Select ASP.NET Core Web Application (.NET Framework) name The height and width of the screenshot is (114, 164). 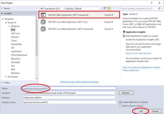[71, 29]
